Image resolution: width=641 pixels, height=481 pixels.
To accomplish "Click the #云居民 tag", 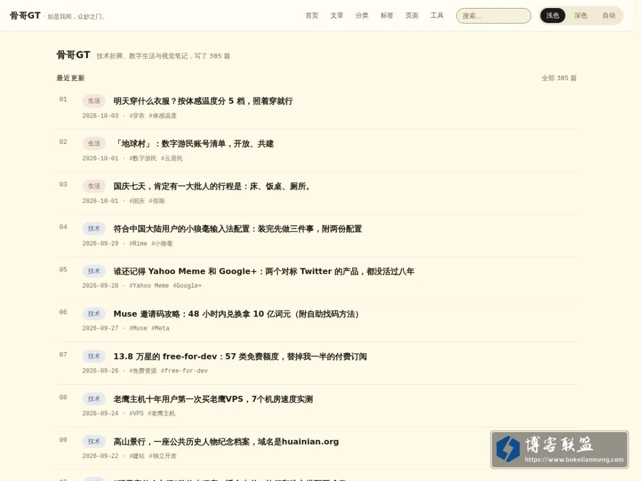I will tap(172, 159).
